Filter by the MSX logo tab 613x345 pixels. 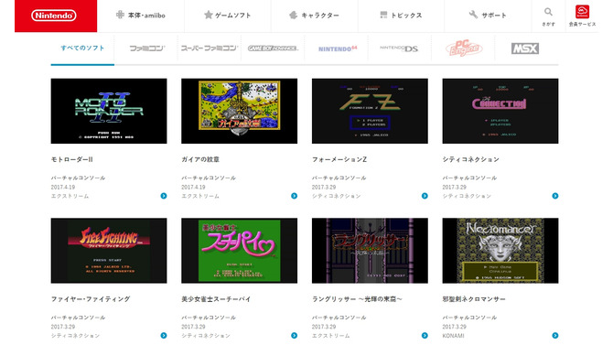[525, 49]
